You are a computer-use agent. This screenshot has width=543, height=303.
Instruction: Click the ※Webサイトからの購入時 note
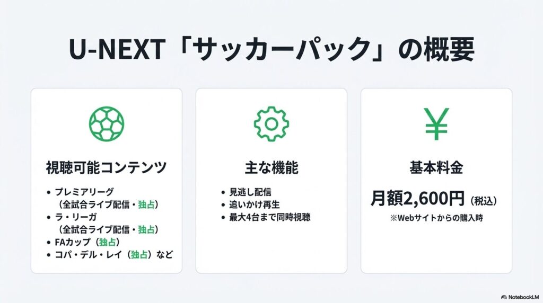[436, 218]
